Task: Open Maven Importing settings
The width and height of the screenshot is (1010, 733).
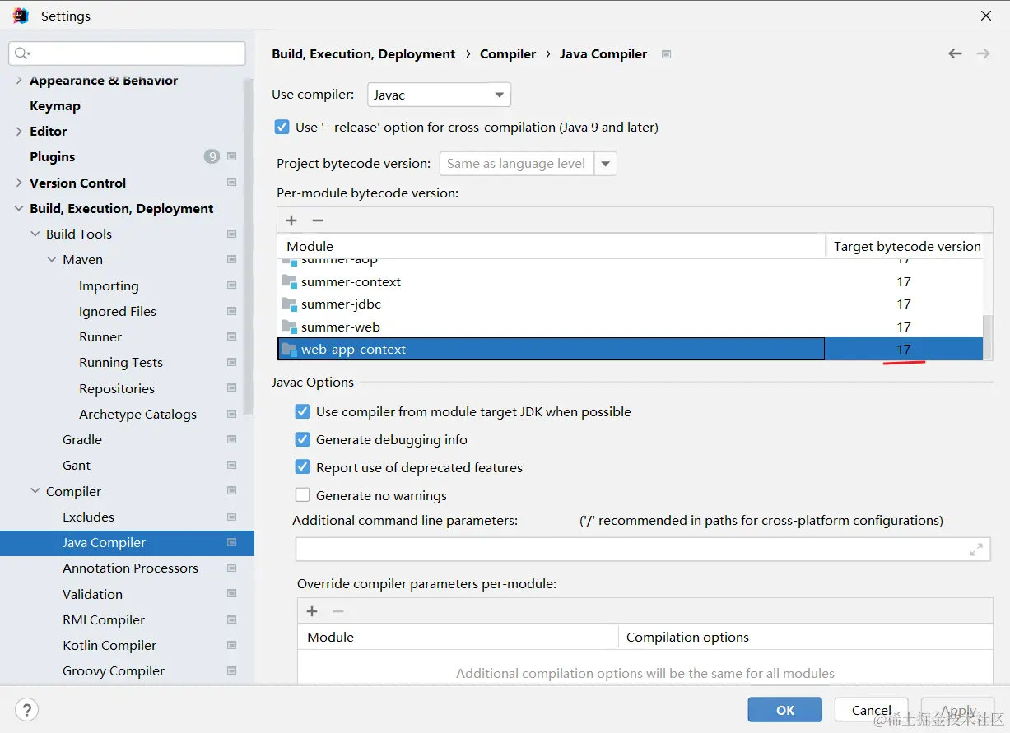Action: coord(109,285)
